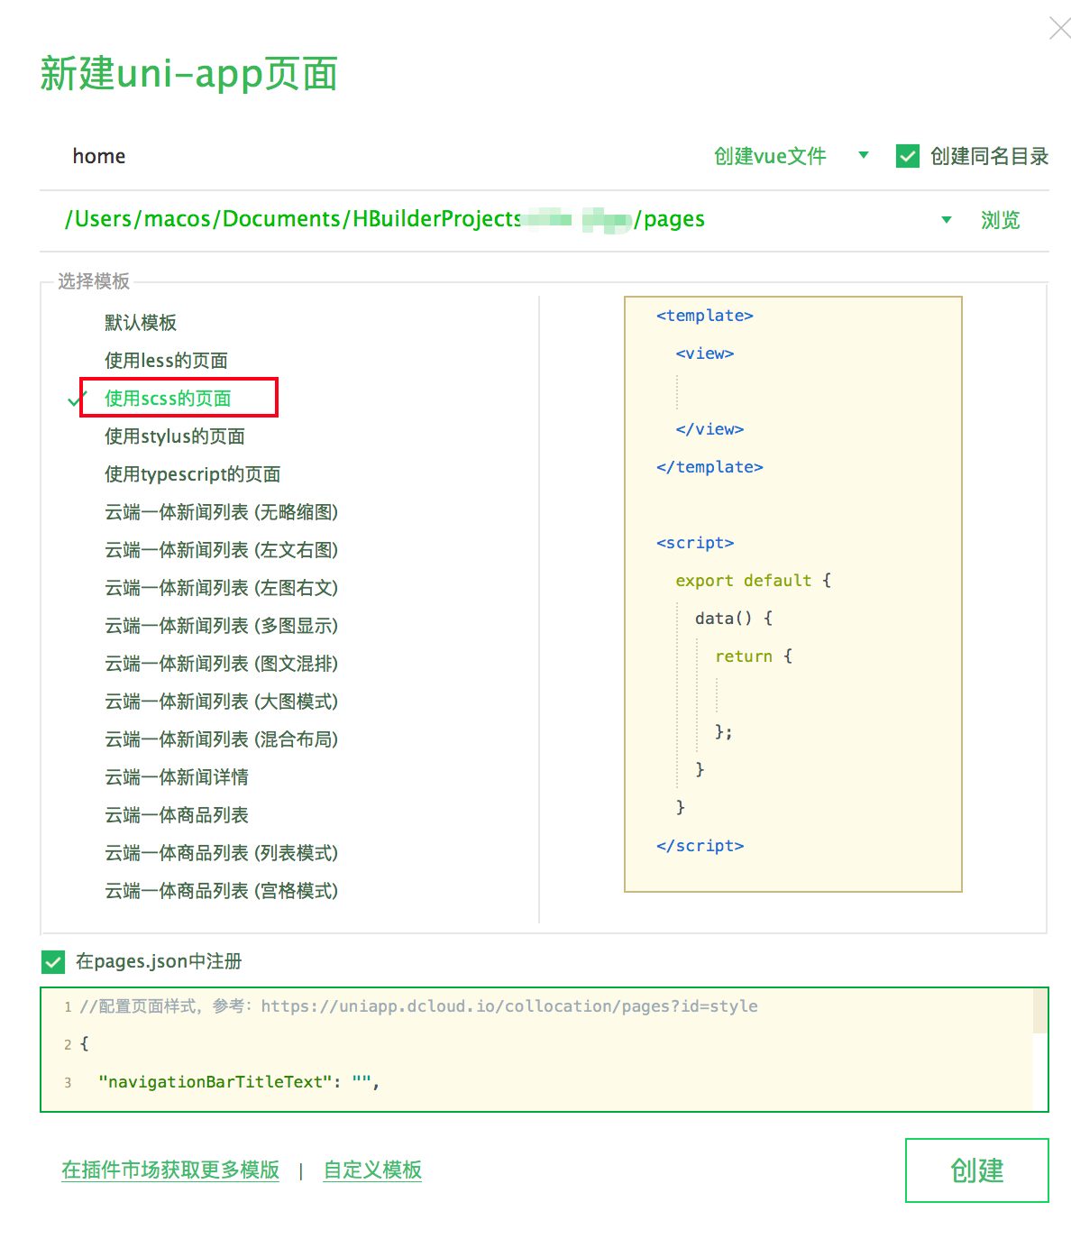Screen dimensions: 1071x1239
Task: Select the 使用typescript的页面 template
Action: 192,474
